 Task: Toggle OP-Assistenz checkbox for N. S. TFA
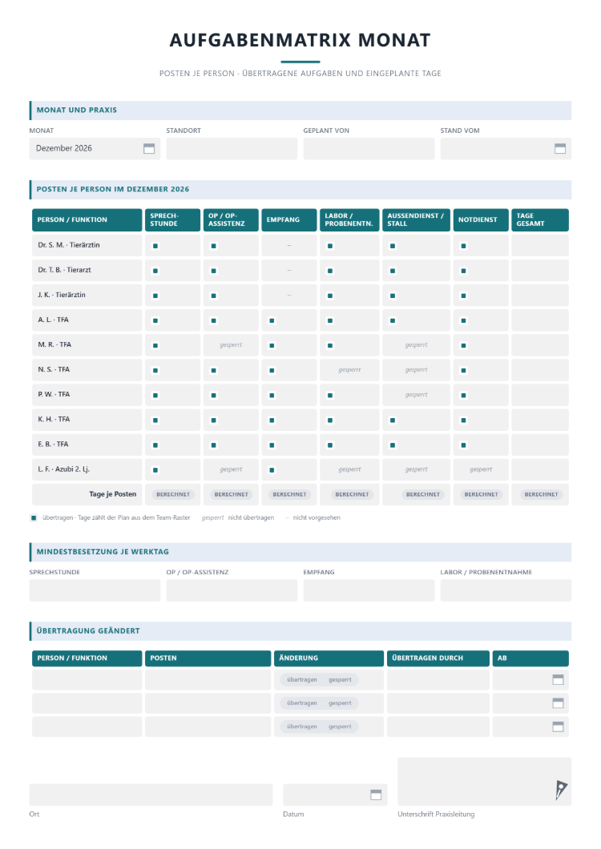tap(213, 370)
